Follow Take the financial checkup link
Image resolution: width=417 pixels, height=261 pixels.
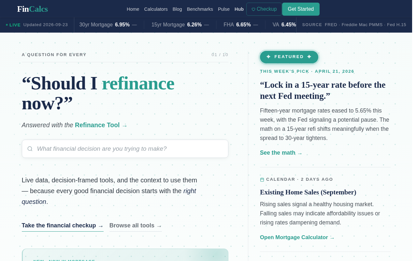point(63,226)
